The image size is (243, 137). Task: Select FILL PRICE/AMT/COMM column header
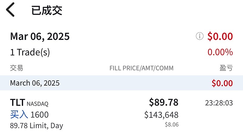point(142,68)
